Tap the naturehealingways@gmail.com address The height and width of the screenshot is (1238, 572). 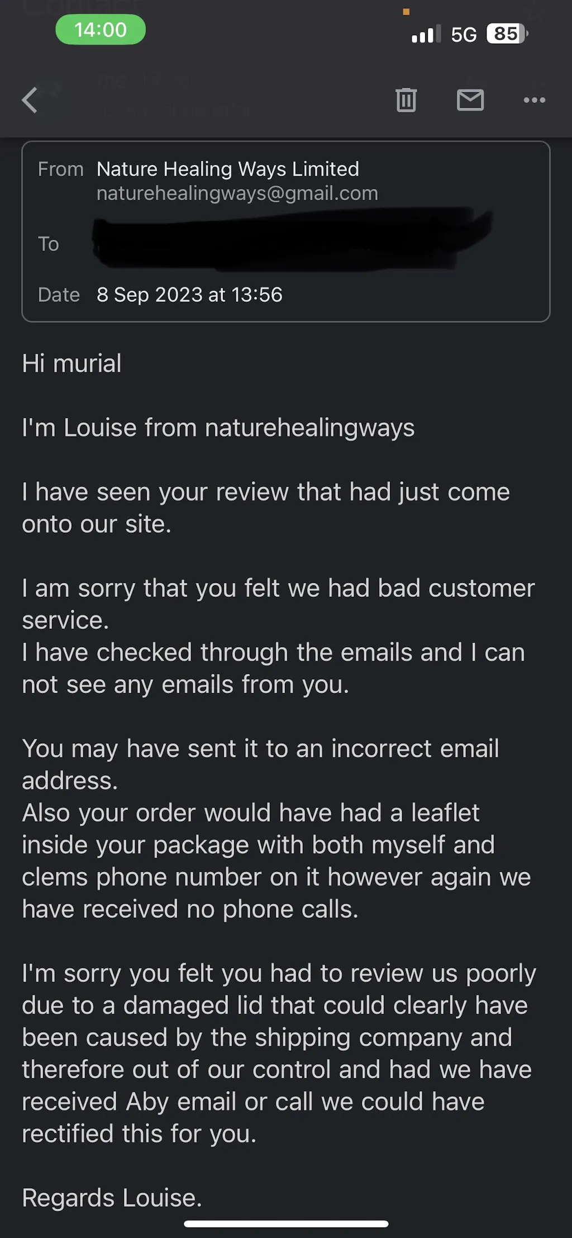tap(237, 193)
